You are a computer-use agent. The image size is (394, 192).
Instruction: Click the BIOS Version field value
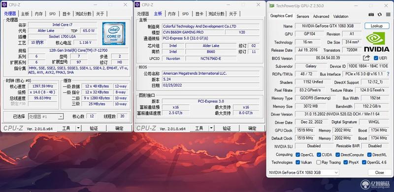click(328, 58)
